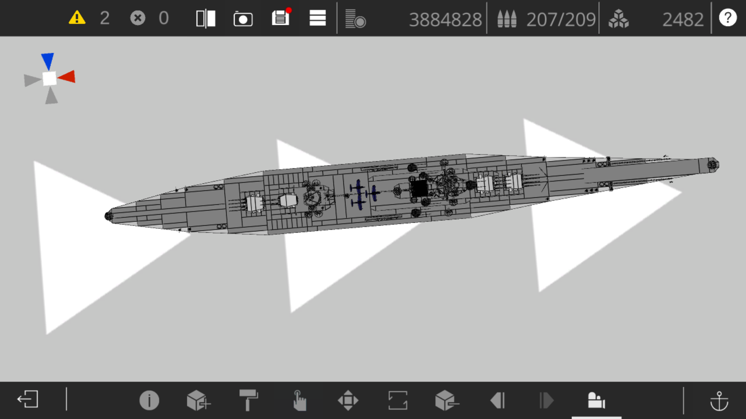Launch the ship with the anchor icon

tap(719, 401)
